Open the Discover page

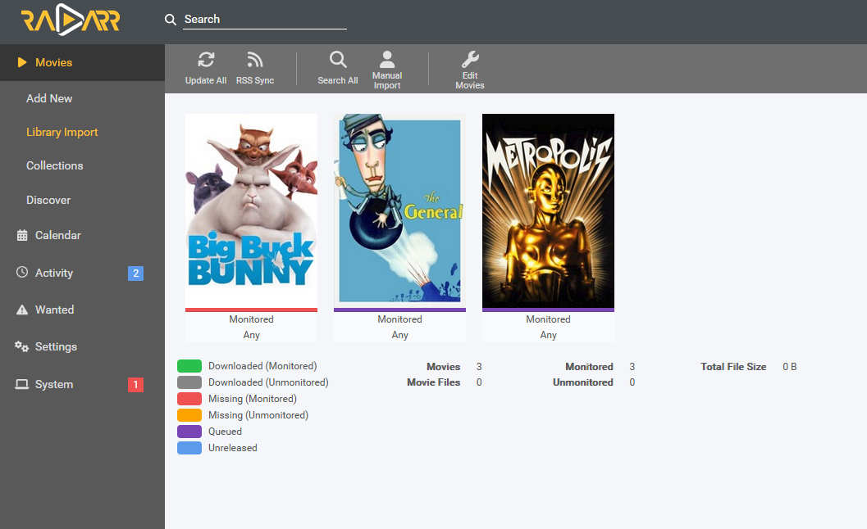tap(48, 200)
